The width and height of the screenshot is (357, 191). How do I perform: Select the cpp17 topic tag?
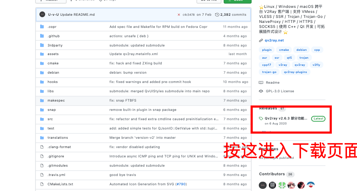point(266,65)
